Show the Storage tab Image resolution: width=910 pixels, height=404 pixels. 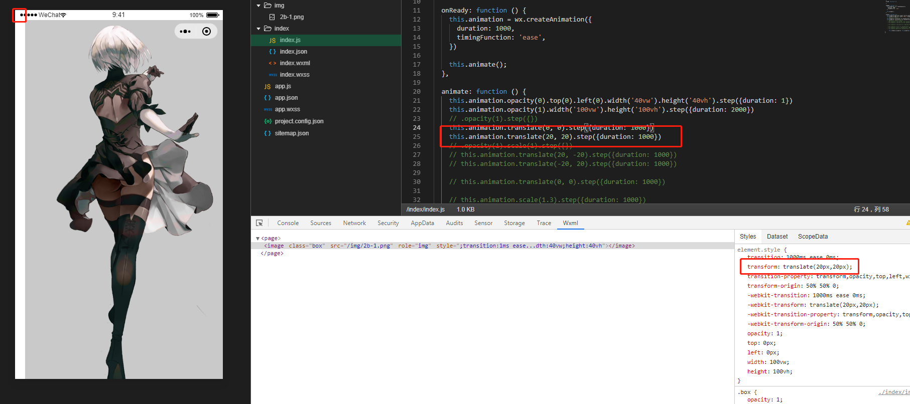(514, 223)
